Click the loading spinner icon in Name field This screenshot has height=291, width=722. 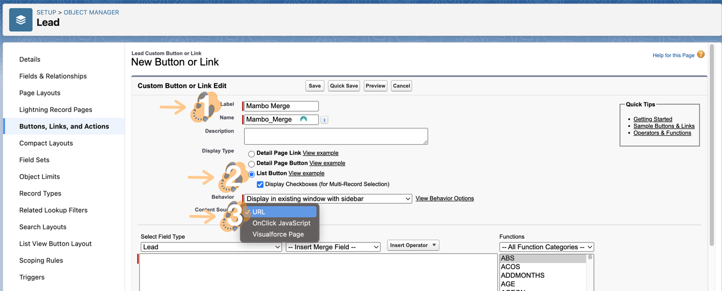tap(303, 119)
